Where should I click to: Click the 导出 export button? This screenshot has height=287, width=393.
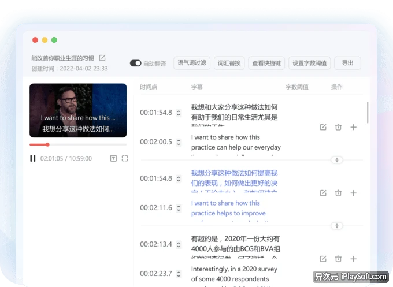click(x=348, y=63)
